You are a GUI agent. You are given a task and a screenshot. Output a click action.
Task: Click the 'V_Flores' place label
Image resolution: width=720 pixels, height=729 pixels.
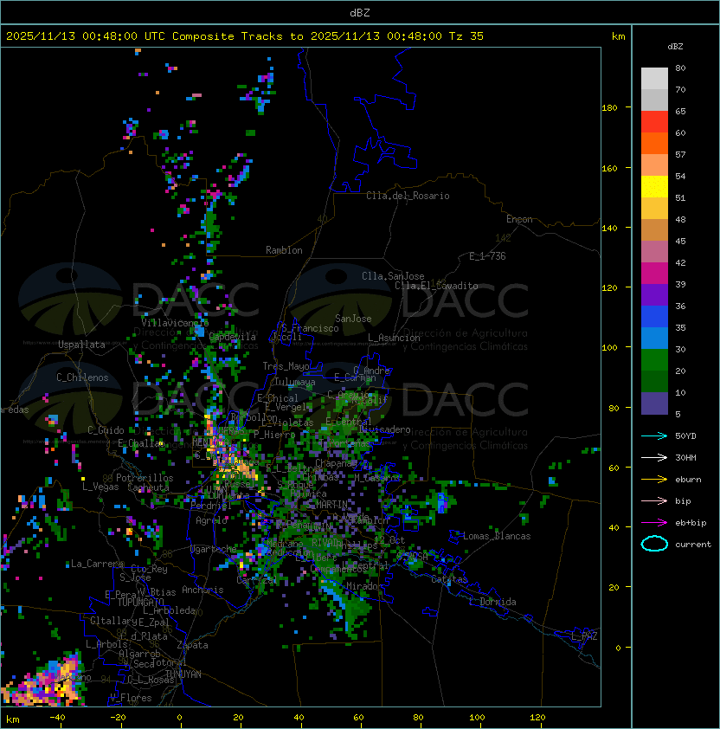131,698
